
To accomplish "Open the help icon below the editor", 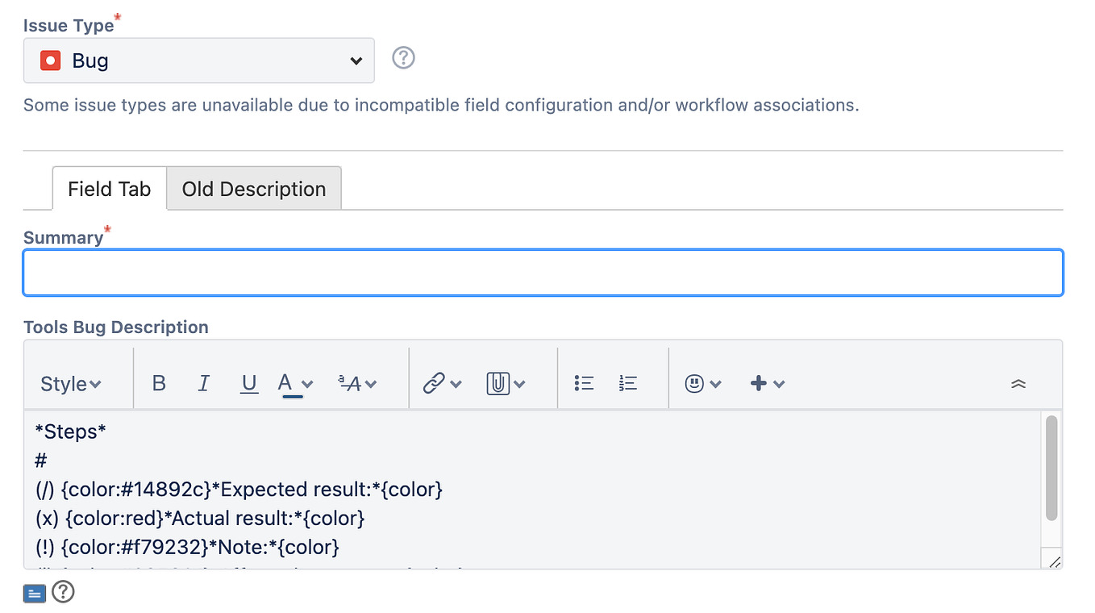I will (62, 592).
